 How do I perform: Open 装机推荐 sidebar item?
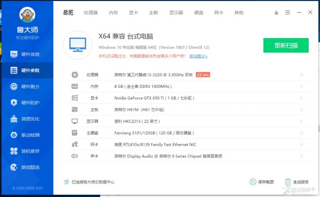27,151
